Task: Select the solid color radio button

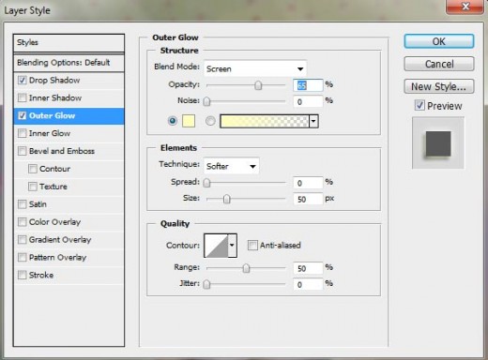Action: point(173,121)
